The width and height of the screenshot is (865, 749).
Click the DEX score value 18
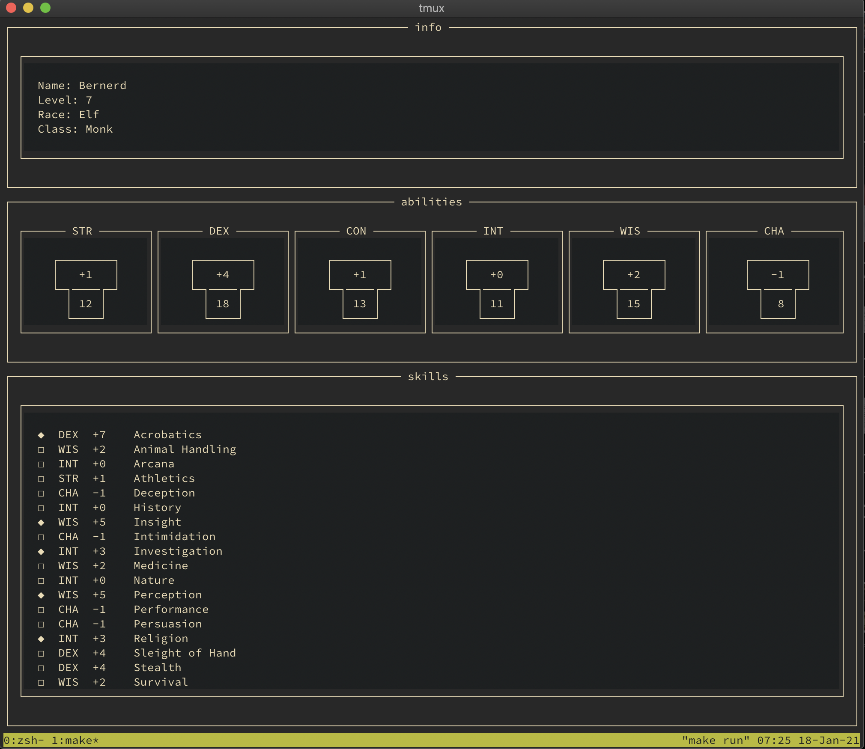[x=223, y=304]
